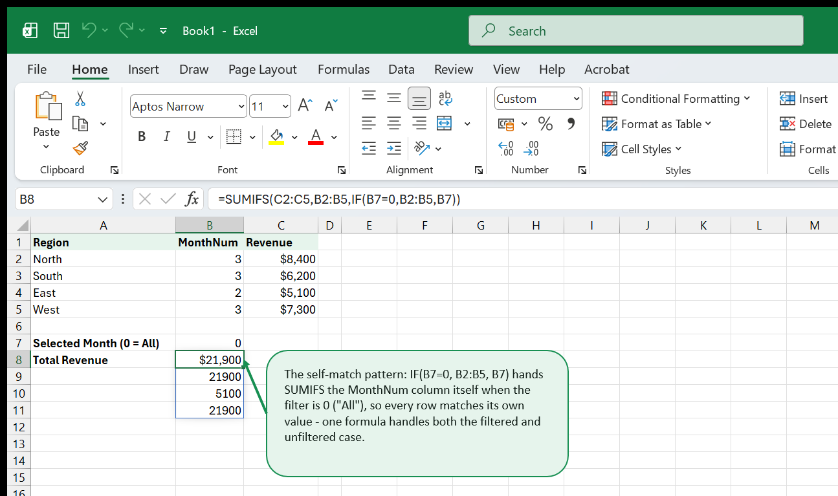838x496 pixels.
Task: Open the number format Custom dropdown
Action: [538, 99]
